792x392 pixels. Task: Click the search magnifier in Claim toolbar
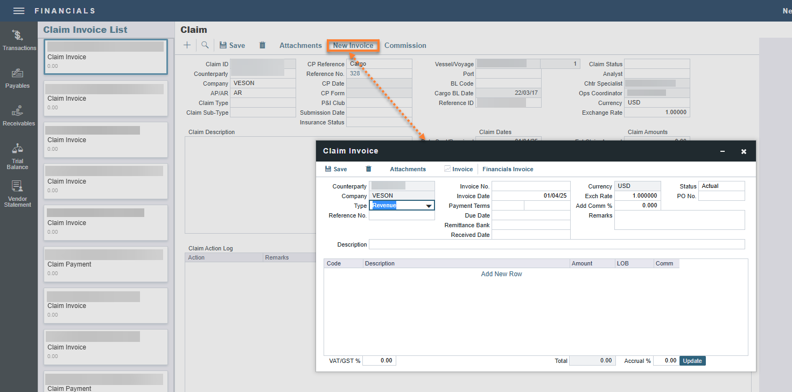pyautogui.click(x=205, y=45)
